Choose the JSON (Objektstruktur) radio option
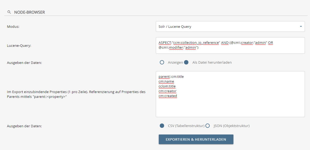310x150 pixels. (208, 126)
